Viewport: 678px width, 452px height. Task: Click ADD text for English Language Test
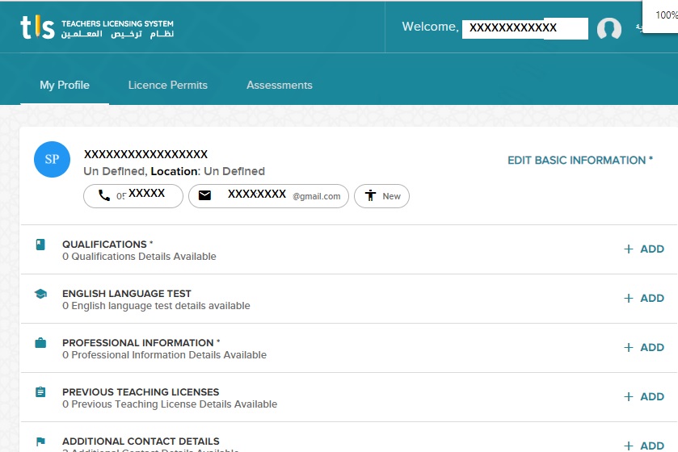coord(652,299)
